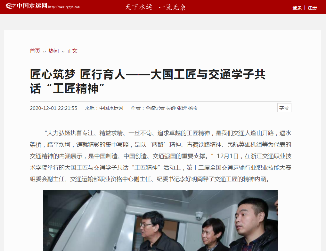Open the 注册 register link
This screenshot has width=326, height=251.
(312, 8)
